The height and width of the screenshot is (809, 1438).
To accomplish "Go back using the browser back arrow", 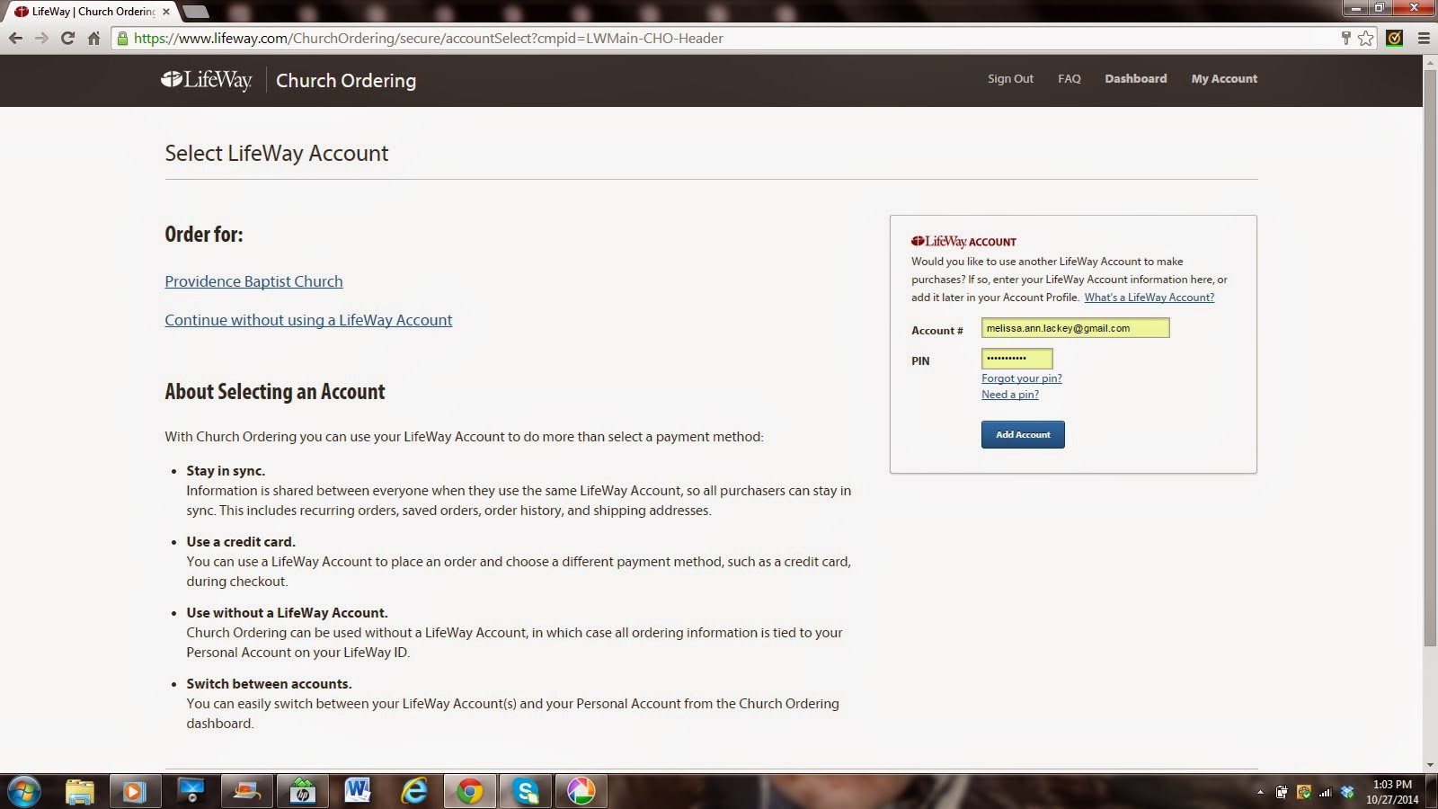I will [15, 38].
